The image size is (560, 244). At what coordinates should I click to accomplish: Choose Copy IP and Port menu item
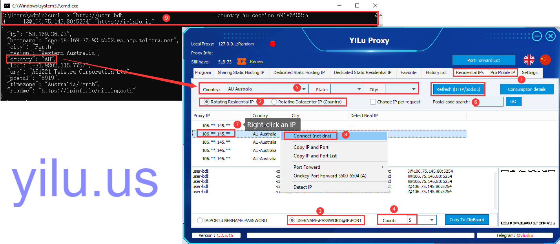tap(334, 147)
